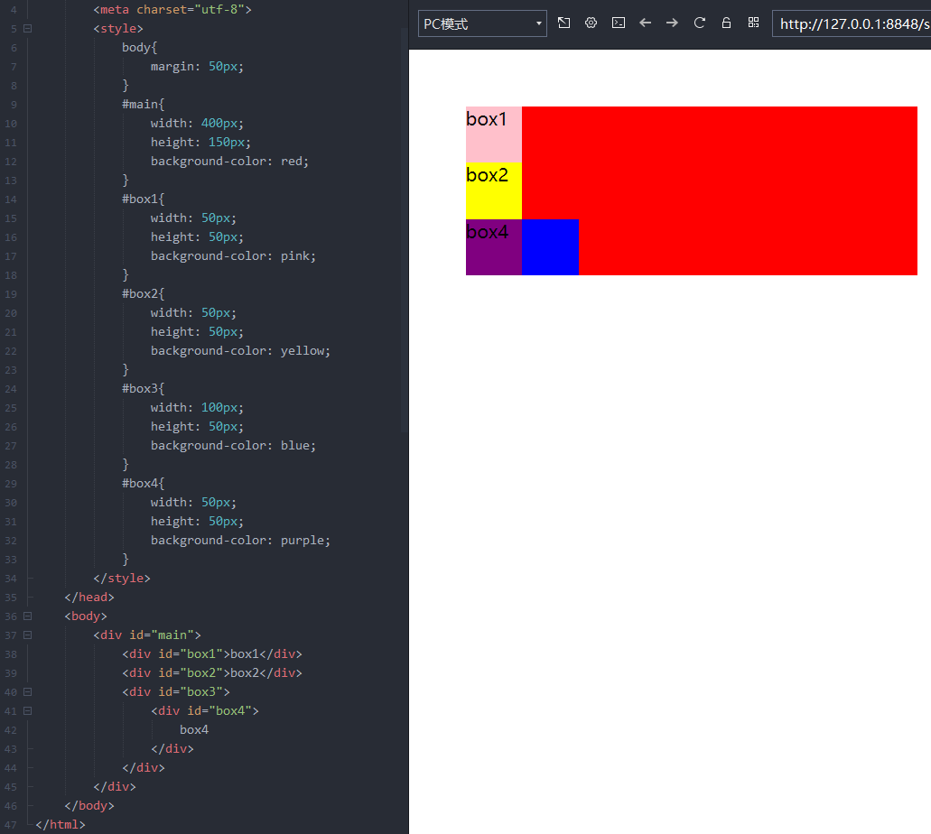The width and height of the screenshot is (931, 834).
Task: Click "background-color: pink;" text
Action: pos(233,255)
